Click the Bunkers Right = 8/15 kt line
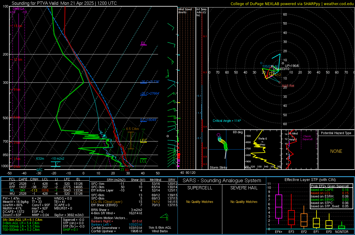The height and width of the screenshot is (235, 355). [116, 221]
